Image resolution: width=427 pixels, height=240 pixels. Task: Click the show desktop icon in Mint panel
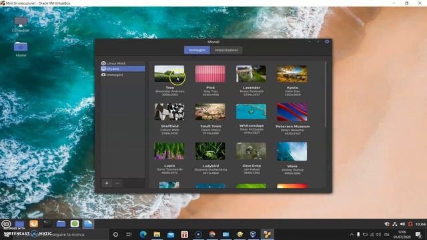19,224
